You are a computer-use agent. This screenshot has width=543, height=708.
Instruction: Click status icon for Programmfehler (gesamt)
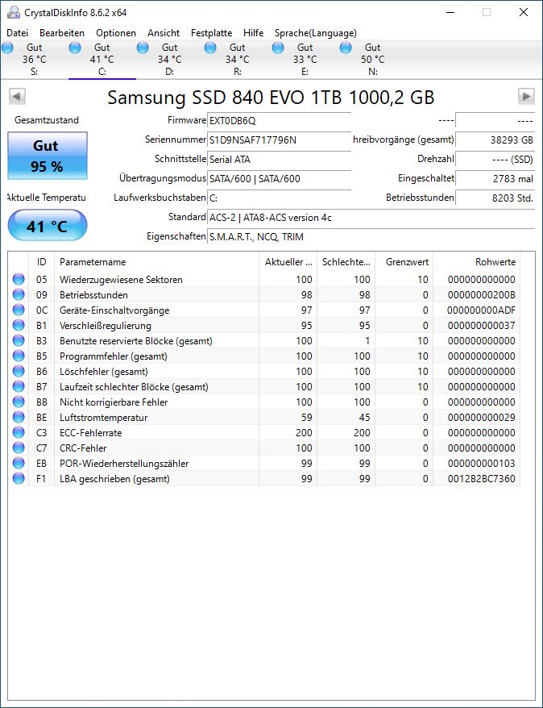19,356
